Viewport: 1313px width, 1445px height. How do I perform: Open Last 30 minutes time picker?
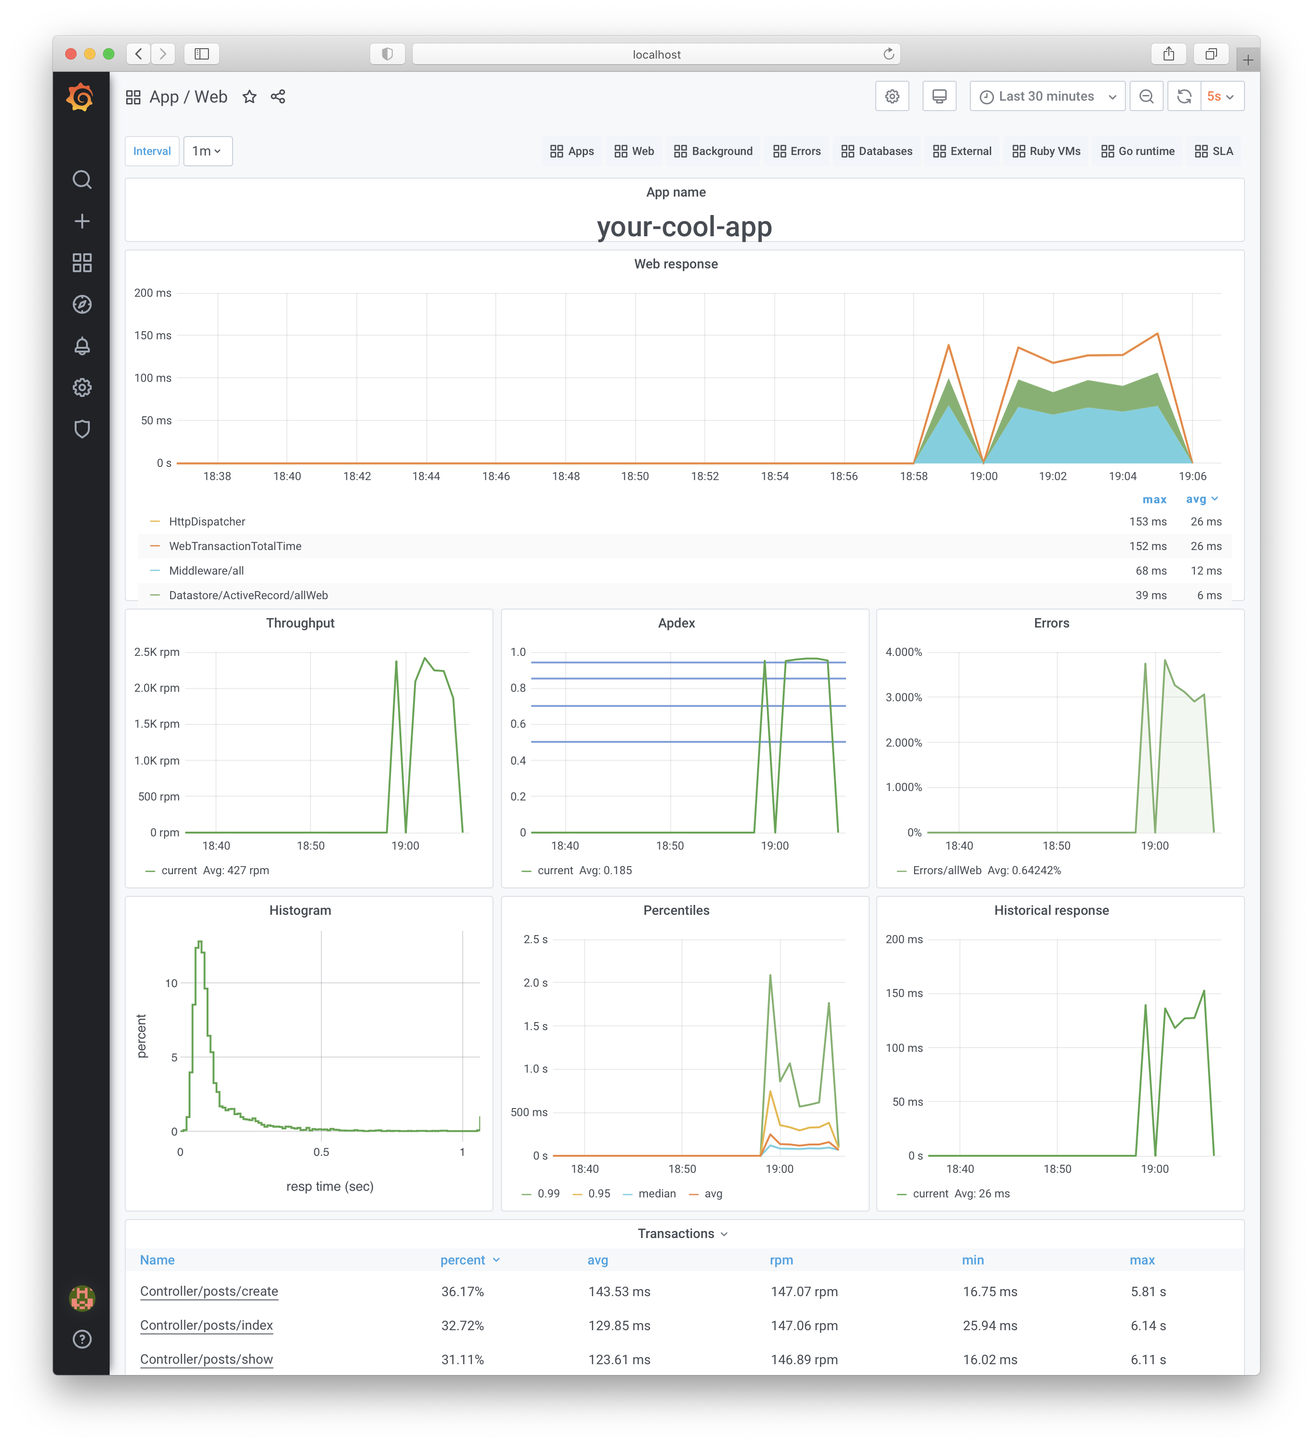(x=1046, y=96)
